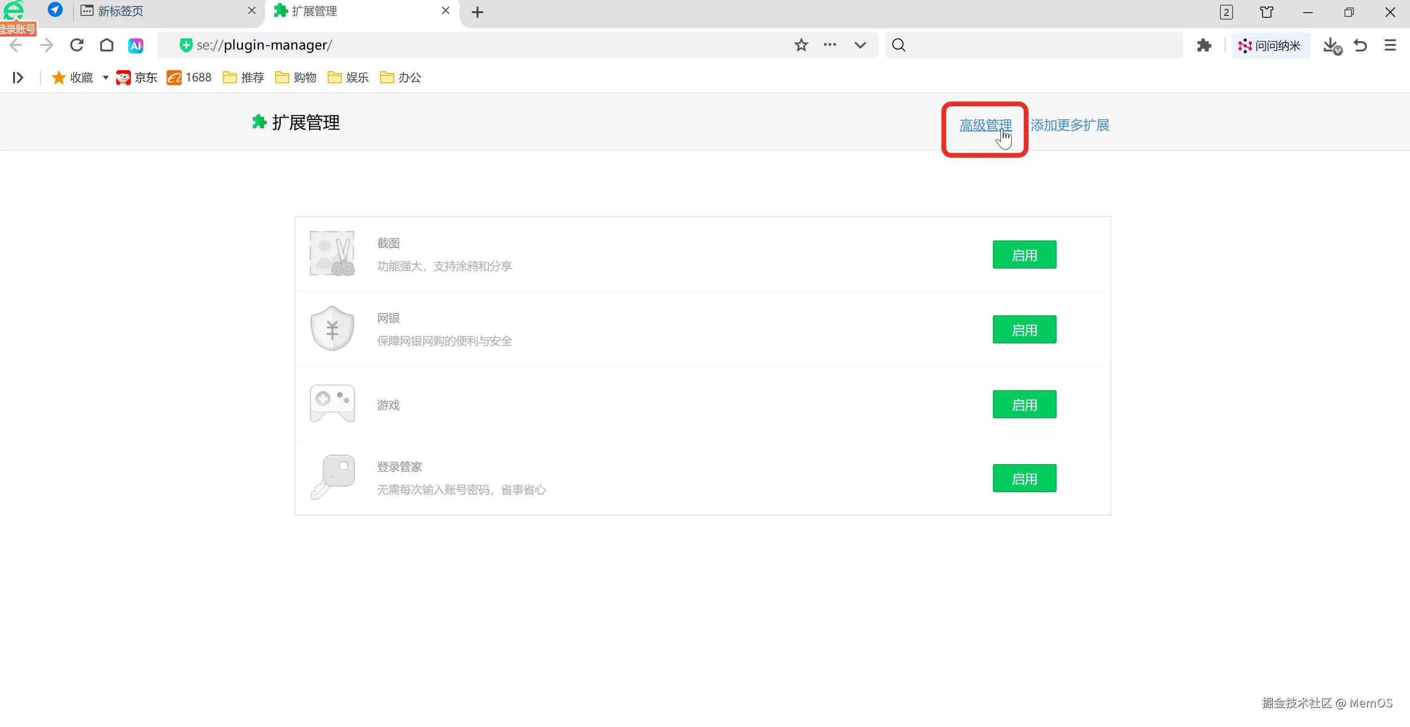
Task: Expand the address bar dropdown chevron
Action: [x=860, y=45]
